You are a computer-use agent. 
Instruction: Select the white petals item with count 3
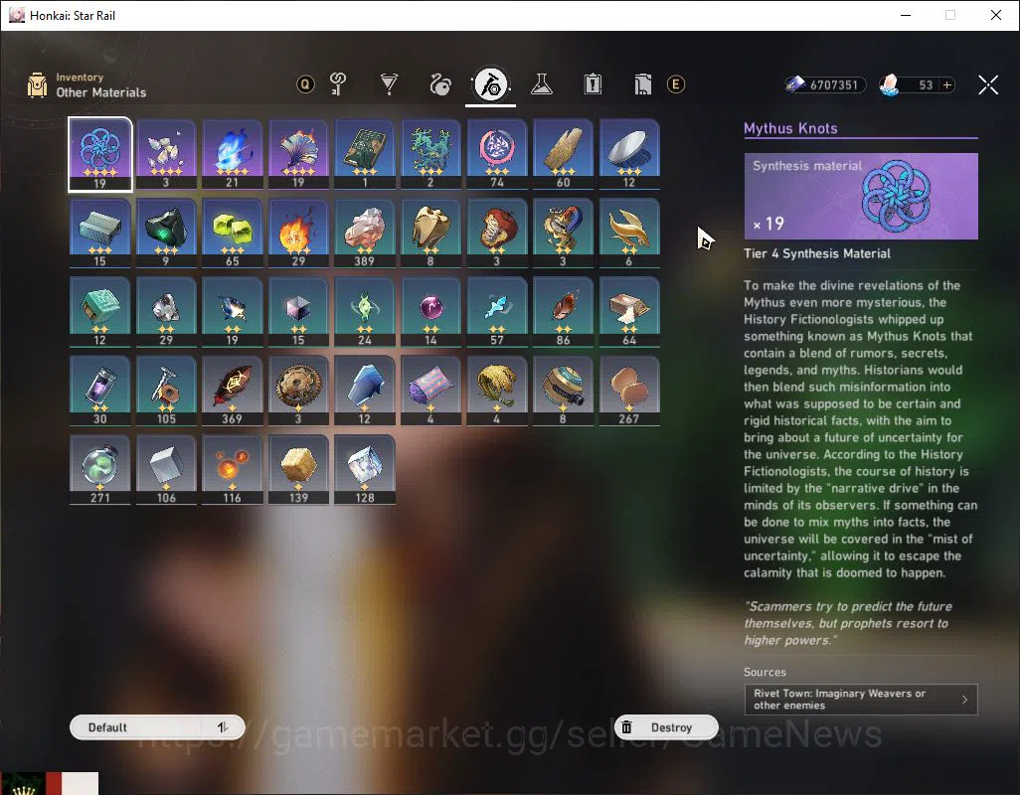(166, 154)
